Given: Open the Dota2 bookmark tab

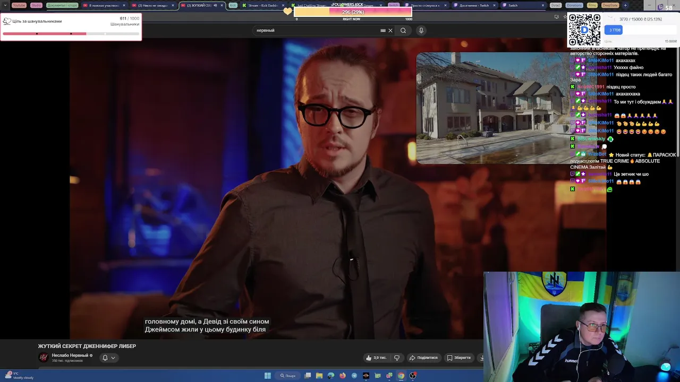Looking at the screenshot, I should [x=556, y=5].
